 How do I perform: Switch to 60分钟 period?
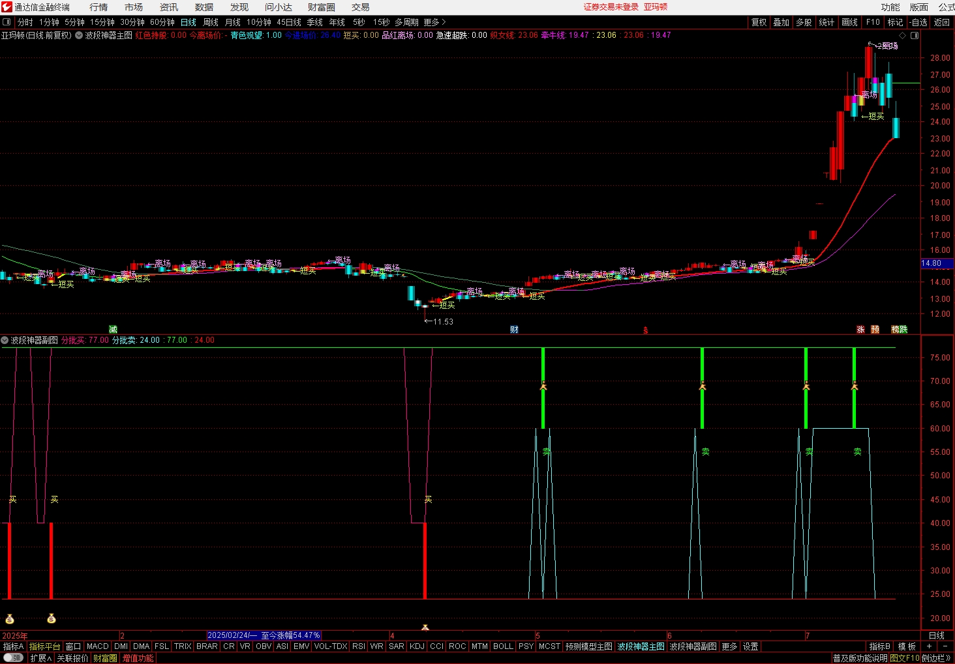[x=162, y=22]
